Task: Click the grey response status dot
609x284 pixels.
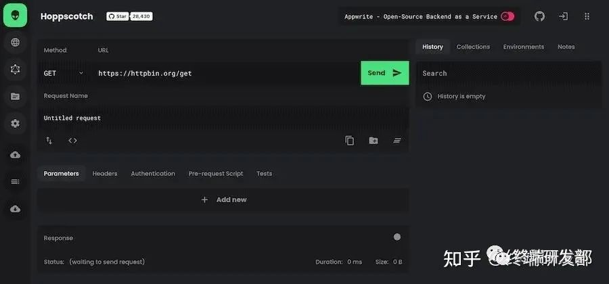Action: [397, 237]
